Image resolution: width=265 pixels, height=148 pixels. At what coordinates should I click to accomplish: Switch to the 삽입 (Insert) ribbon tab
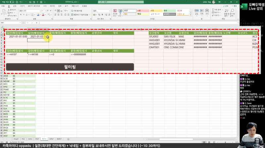tap(15, 6)
